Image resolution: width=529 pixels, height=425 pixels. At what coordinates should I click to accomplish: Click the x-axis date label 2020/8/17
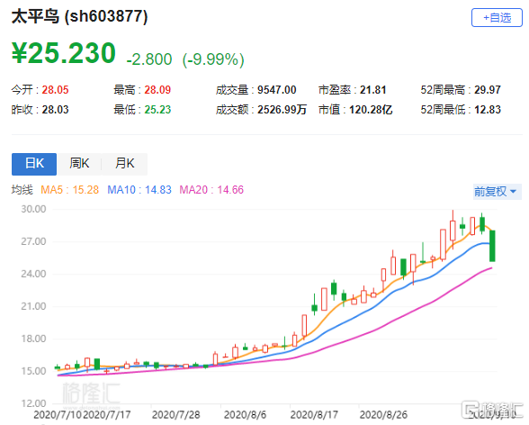tap(314, 414)
